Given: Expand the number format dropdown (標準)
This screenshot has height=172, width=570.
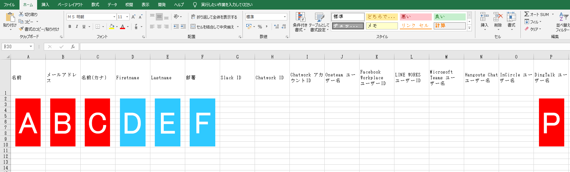Looking at the screenshot, I should pos(285,17).
